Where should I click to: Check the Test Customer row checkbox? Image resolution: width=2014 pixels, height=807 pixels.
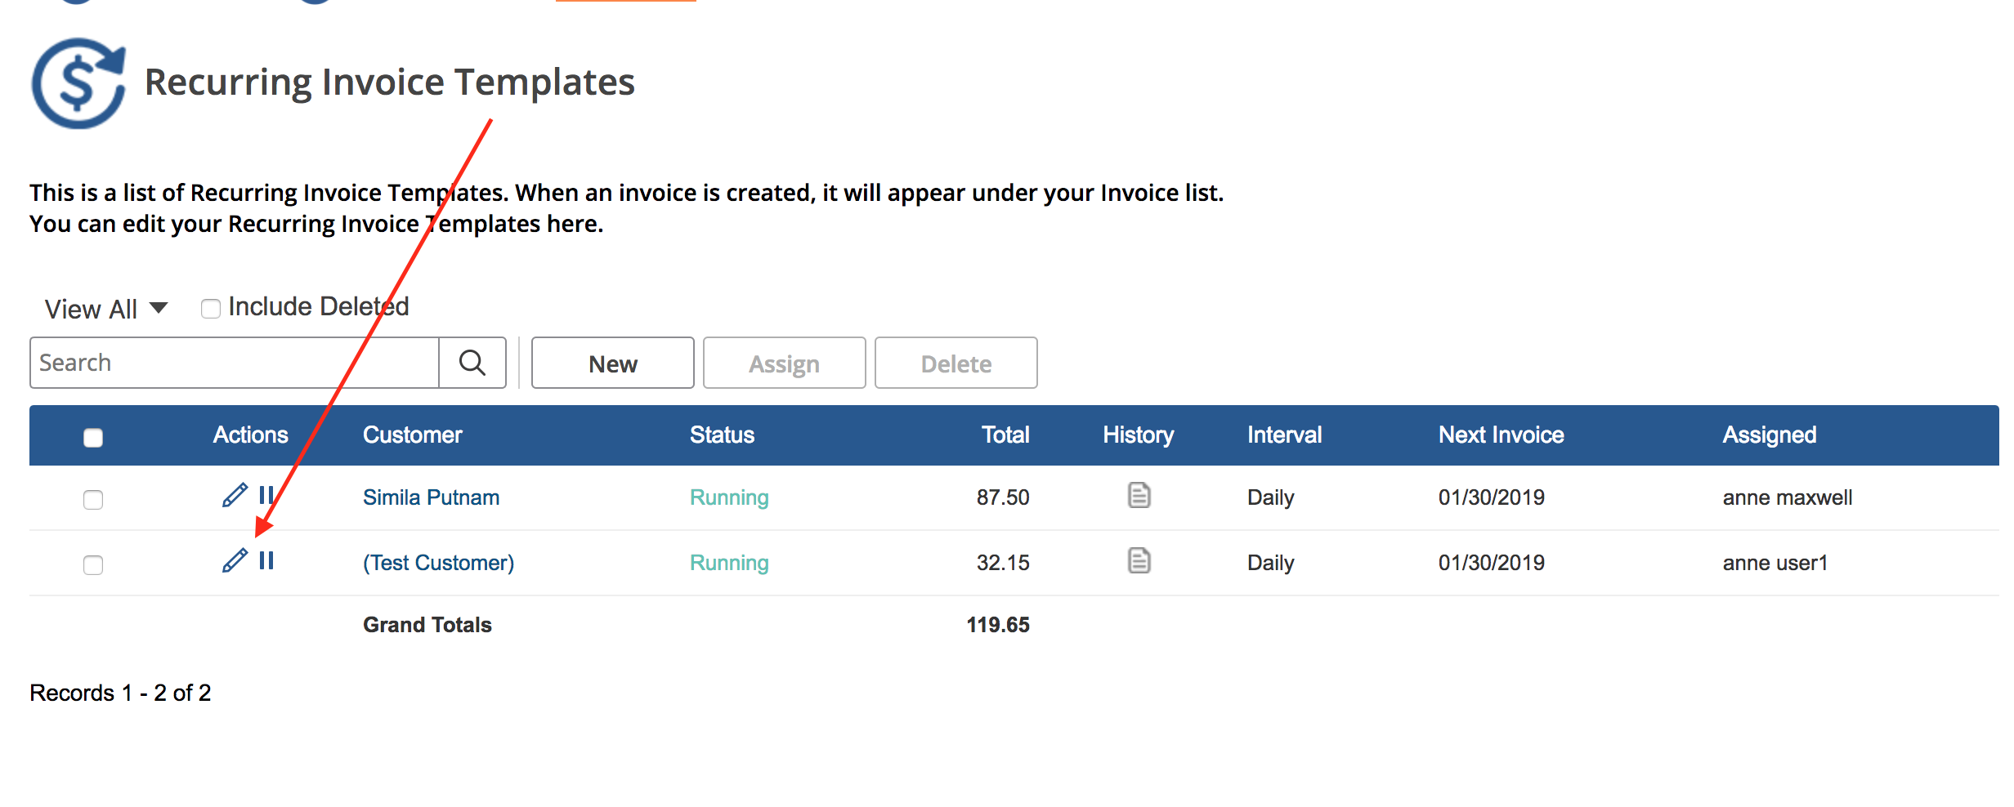pyautogui.click(x=93, y=565)
